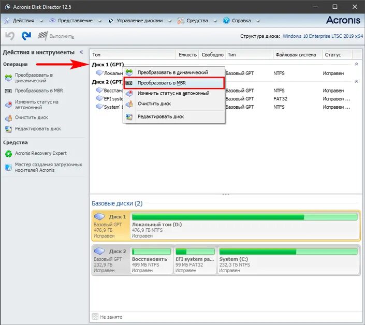The height and width of the screenshot is (325, 365).
Task: Choose Очистить диск from context menu
Action: (x=174, y=104)
